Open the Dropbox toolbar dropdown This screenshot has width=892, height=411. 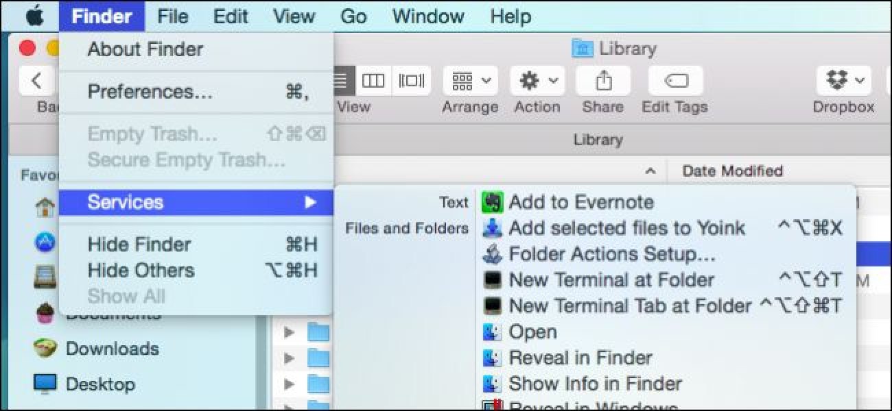tap(843, 81)
